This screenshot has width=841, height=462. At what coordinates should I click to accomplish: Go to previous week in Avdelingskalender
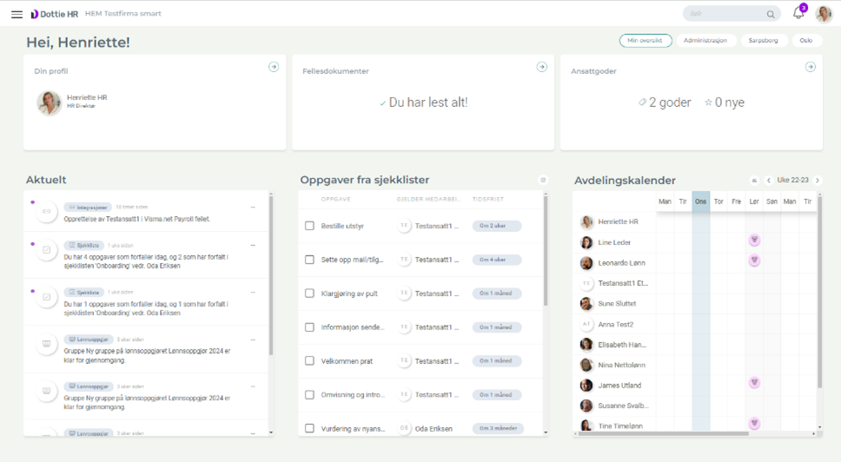(x=769, y=181)
